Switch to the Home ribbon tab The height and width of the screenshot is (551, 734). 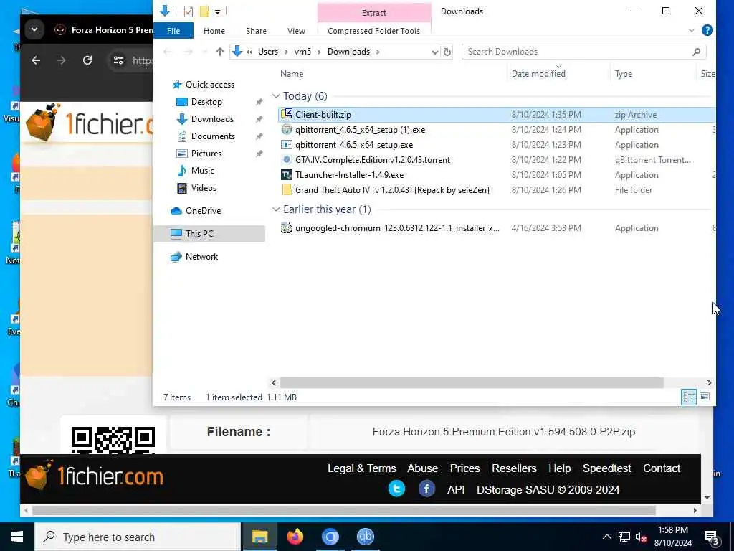[x=214, y=31]
